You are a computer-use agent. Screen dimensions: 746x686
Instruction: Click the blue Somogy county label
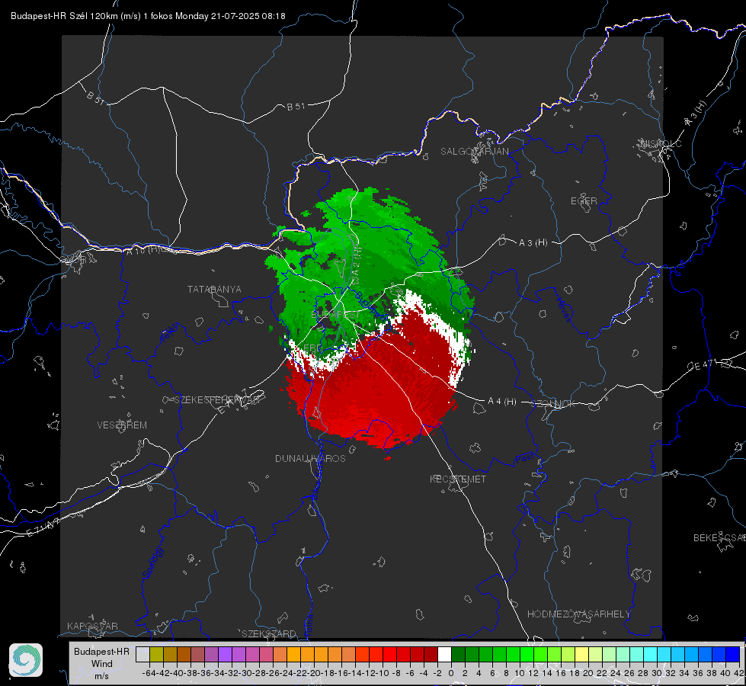click(x=152, y=563)
